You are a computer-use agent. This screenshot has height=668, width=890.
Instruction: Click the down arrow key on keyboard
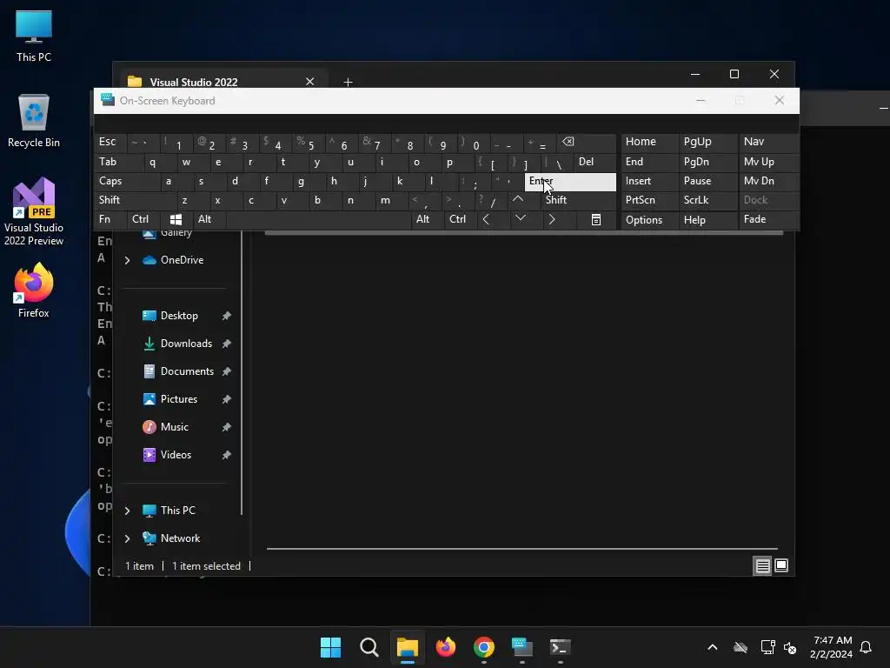[521, 218]
